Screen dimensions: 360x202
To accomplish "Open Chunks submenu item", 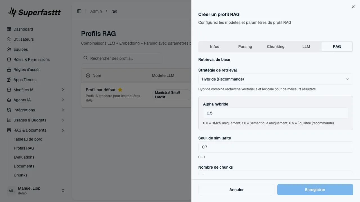I will click(21, 175).
